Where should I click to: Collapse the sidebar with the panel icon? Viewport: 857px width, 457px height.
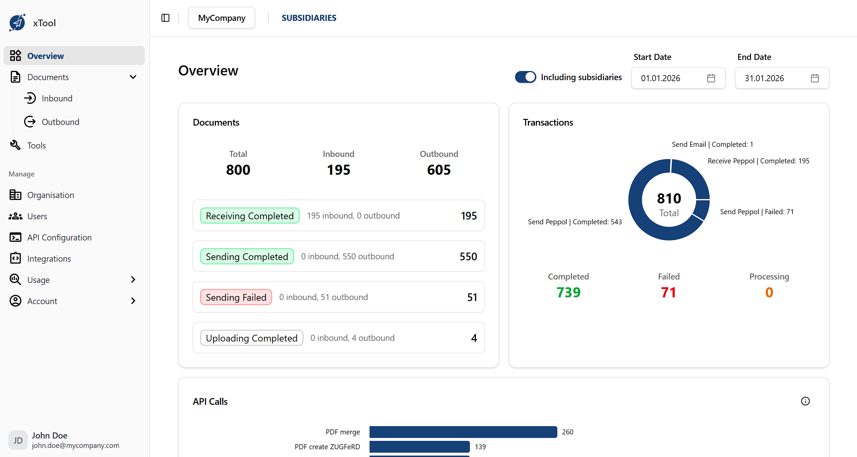(x=165, y=18)
